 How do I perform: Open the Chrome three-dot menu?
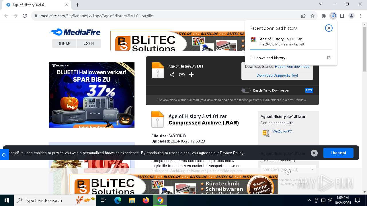[361, 16]
